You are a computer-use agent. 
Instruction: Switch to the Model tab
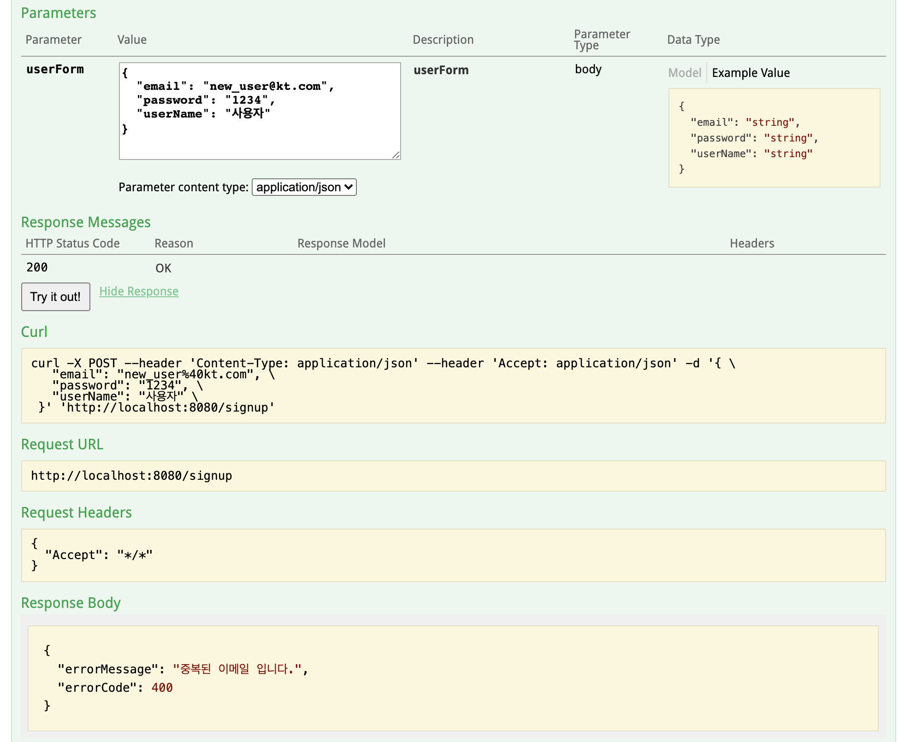click(684, 73)
